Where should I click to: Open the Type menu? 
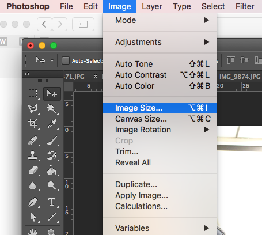coord(182,6)
